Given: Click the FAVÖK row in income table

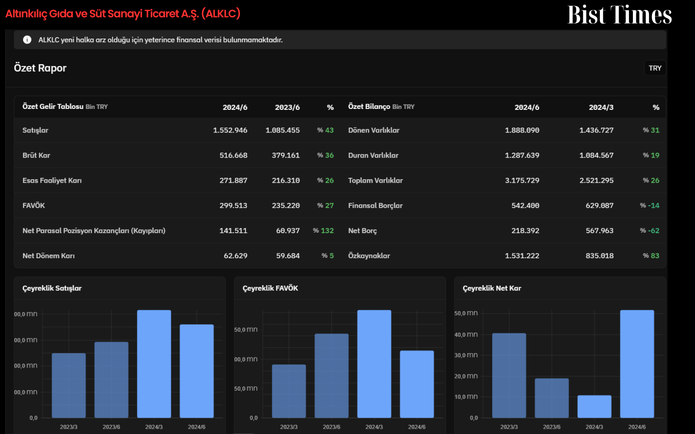Looking at the screenshot, I should click(x=178, y=205).
